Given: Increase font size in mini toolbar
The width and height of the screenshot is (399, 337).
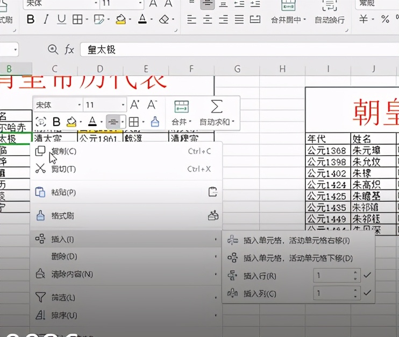Looking at the screenshot, I should tap(134, 104).
